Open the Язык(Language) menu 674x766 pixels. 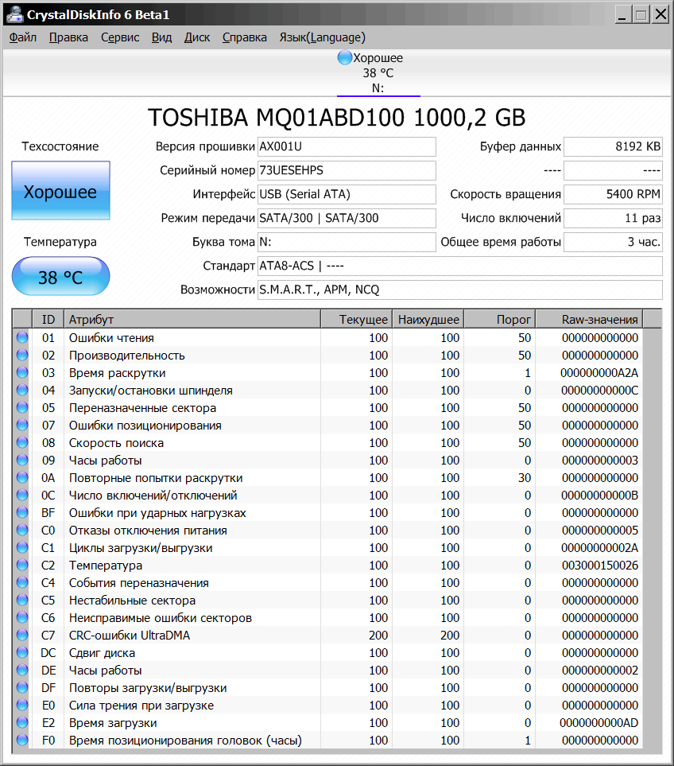pyautogui.click(x=322, y=37)
